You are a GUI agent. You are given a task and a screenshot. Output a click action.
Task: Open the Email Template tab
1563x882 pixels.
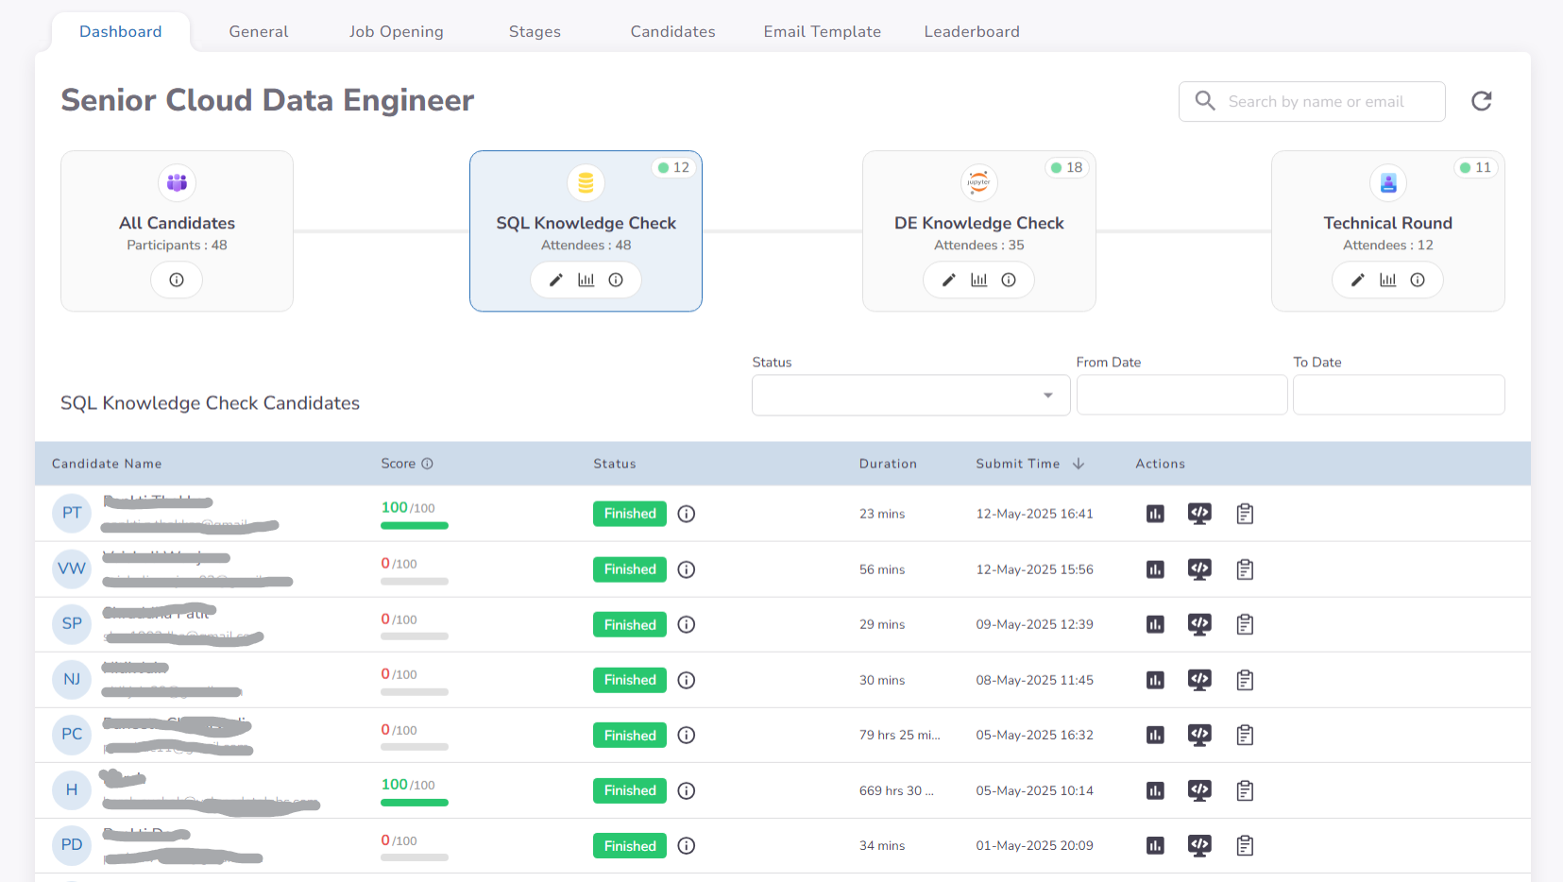tap(822, 31)
